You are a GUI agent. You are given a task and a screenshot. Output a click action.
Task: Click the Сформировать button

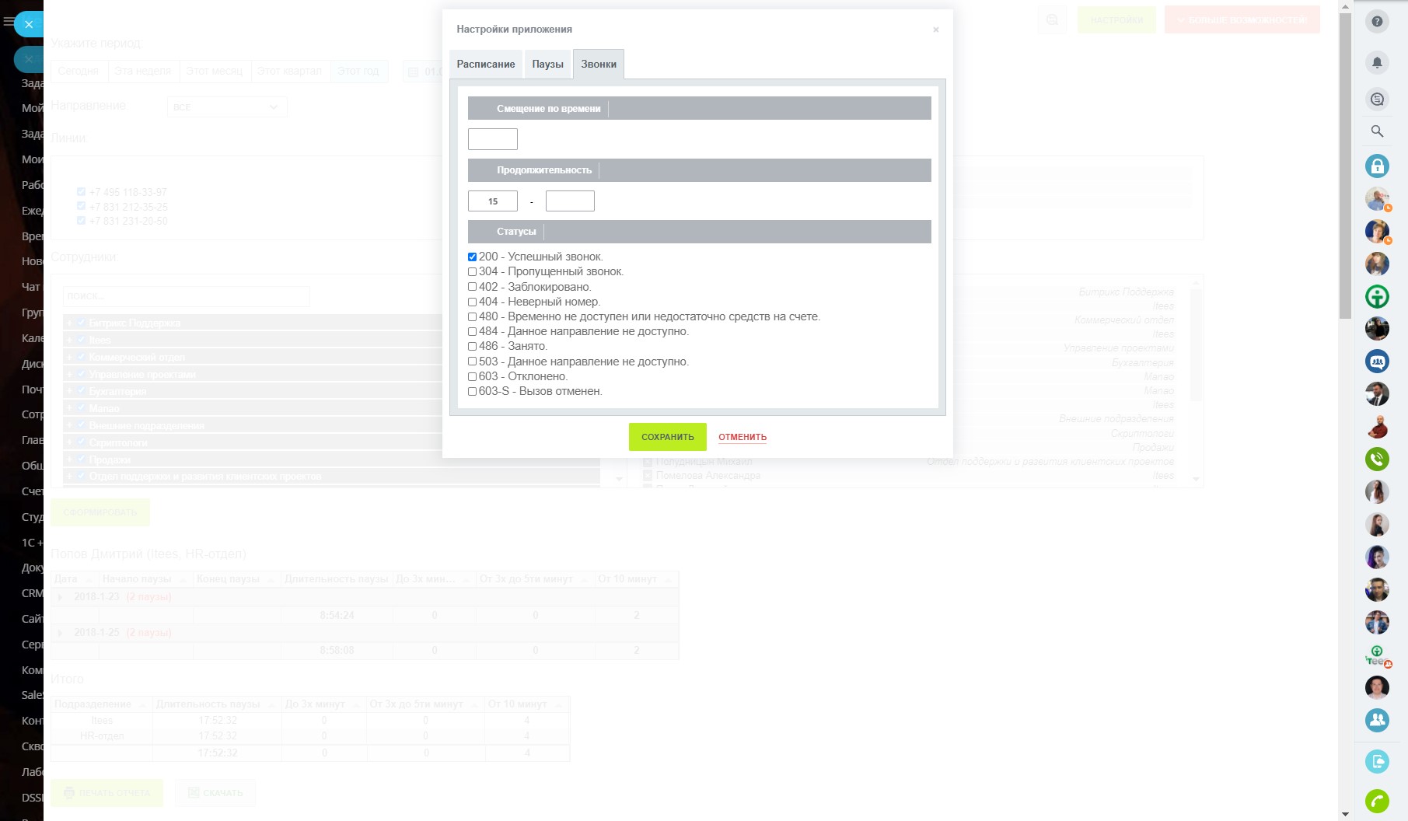[x=100, y=512]
